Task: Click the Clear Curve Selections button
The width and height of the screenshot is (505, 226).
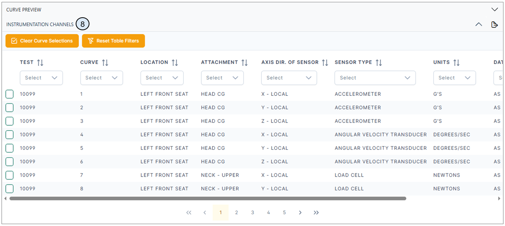Action: click(x=42, y=41)
